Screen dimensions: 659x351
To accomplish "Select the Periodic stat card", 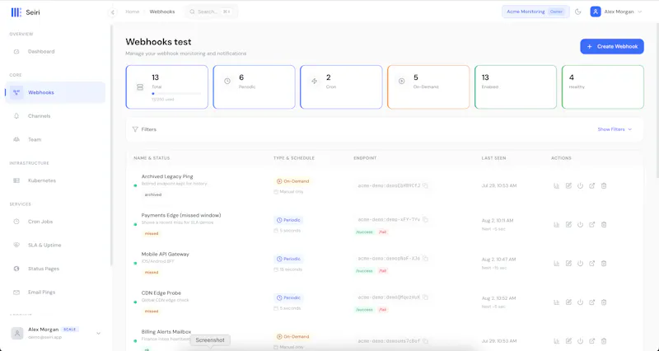I will coord(254,87).
